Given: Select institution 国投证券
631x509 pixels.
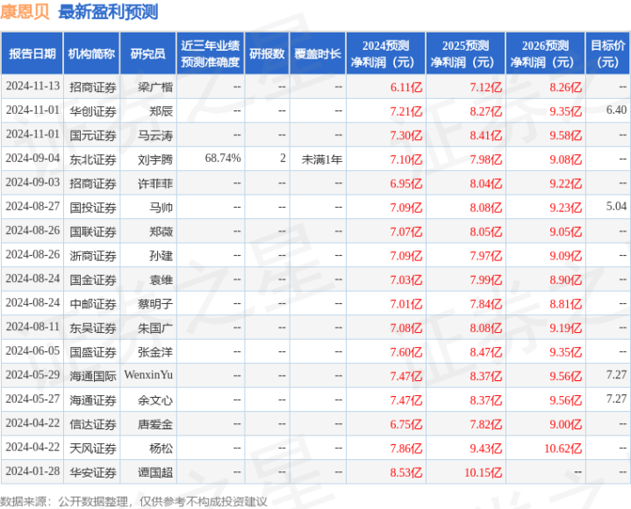Looking at the screenshot, I should pos(93,208).
